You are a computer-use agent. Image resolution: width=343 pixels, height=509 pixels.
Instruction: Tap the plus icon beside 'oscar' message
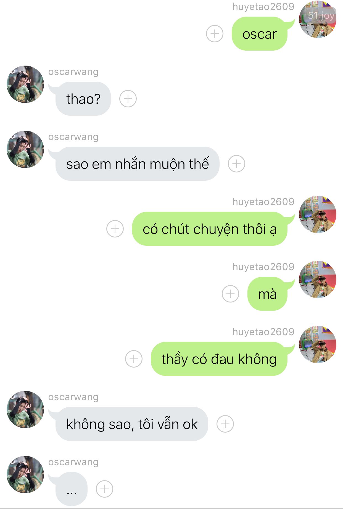(x=215, y=34)
